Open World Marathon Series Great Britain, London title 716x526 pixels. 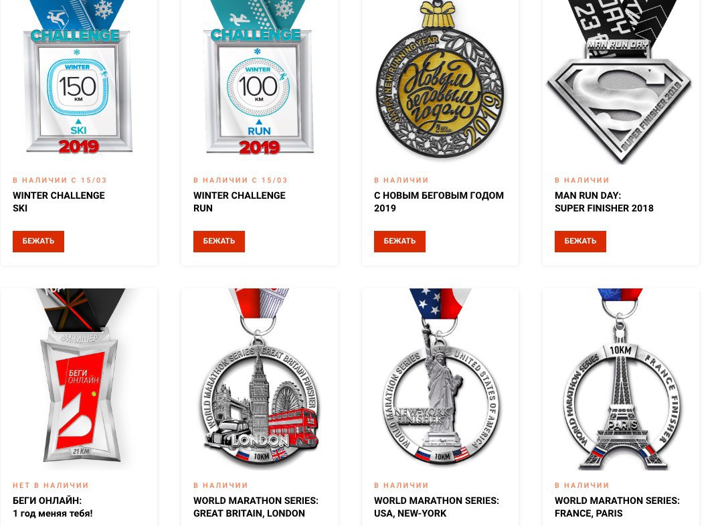256,507
